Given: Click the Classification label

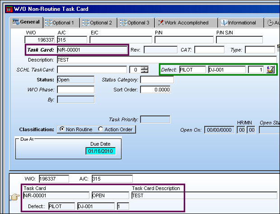Looking at the screenshot, I should 37,129.
